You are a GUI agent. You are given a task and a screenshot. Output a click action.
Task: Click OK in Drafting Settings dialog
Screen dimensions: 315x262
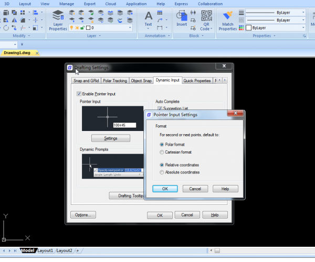click(x=160, y=215)
